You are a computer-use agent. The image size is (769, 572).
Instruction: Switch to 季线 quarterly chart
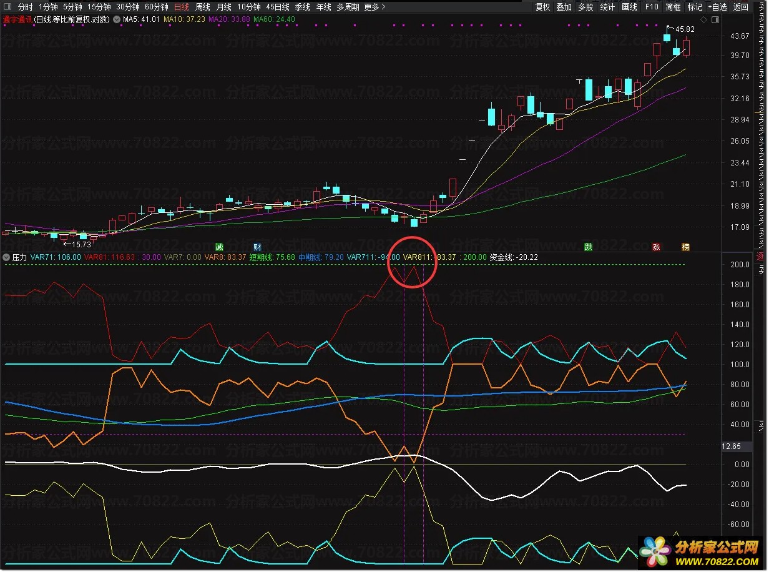(303, 7)
